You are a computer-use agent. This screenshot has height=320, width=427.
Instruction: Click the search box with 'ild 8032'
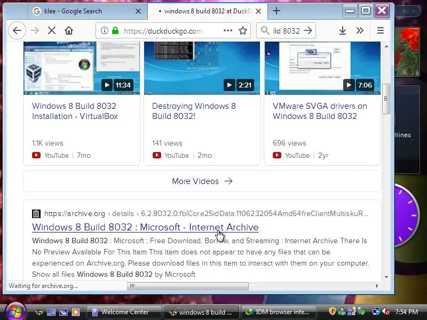coord(286,31)
